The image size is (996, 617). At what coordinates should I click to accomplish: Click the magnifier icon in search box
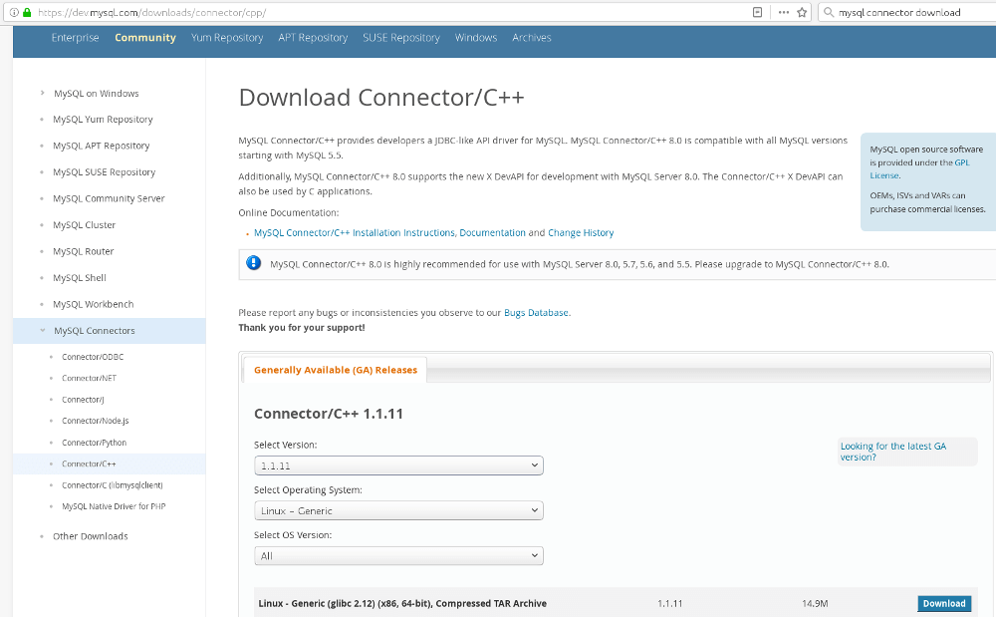click(x=829, y=13)
